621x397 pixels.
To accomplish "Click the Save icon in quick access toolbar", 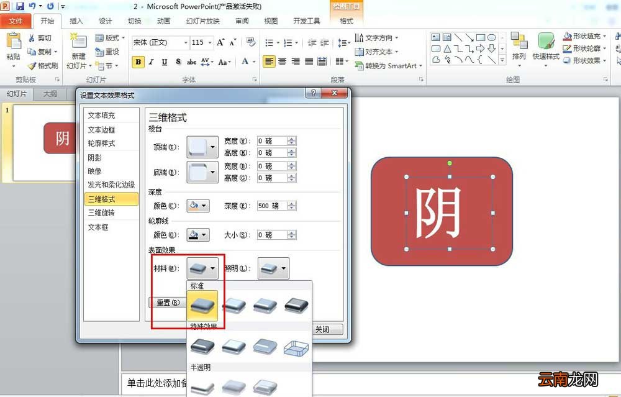I will (x=20, y=6).
